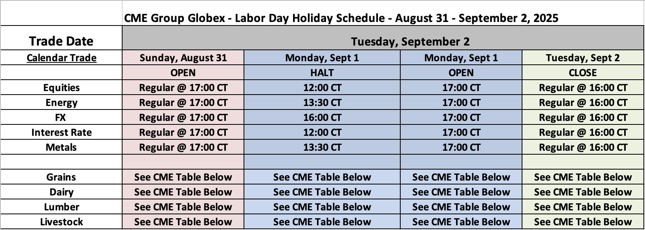Click the FX halt time 16:00 CT

click(x=322, y=117)
